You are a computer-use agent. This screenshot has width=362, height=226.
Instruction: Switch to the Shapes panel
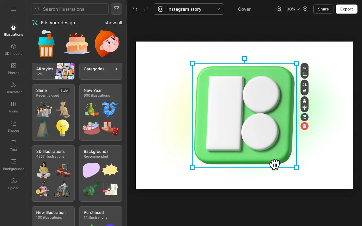tap(13, 126)
